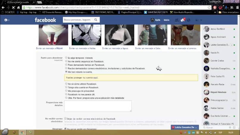
Task: Click 'Enviar un mensaje a Agus' link
Action: 115,48
